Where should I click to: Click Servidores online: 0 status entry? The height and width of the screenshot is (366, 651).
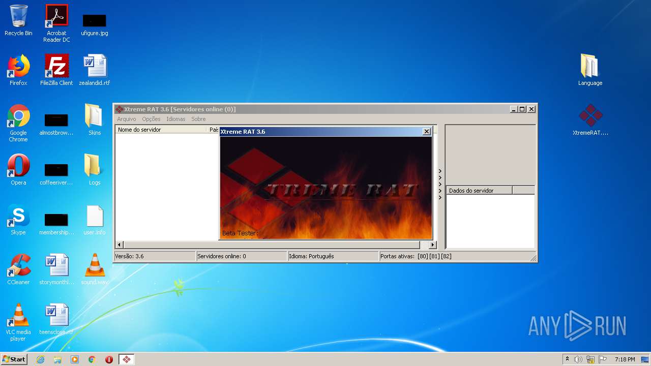(x=242, y=256)
